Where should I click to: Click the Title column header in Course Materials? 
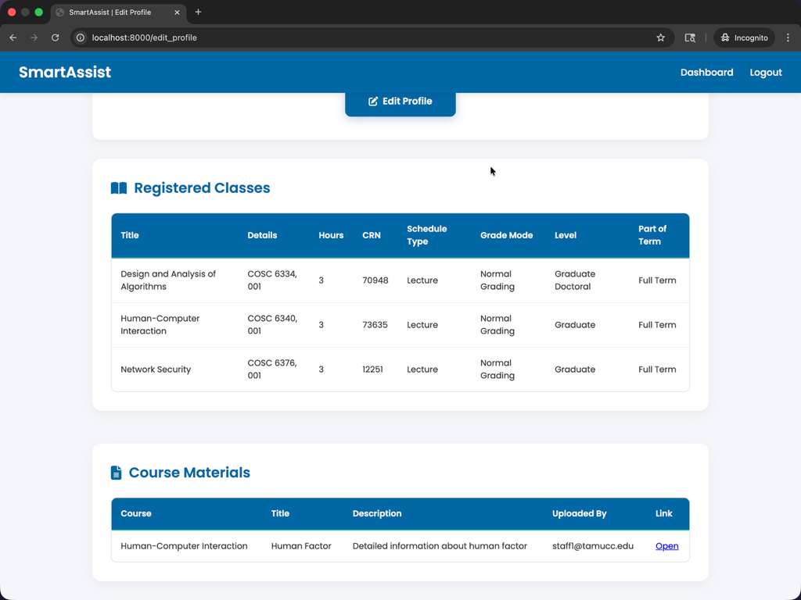[280, 513]
